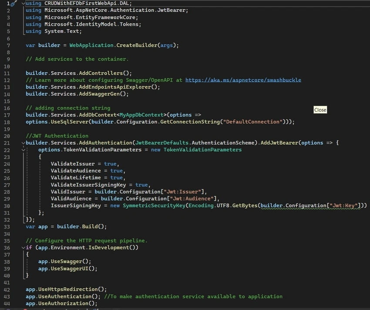Open the aka.ms/aspnetcore/swashbuckle link
The height and width of the screenshot is (310, 370).
click(x=243, y=80)
